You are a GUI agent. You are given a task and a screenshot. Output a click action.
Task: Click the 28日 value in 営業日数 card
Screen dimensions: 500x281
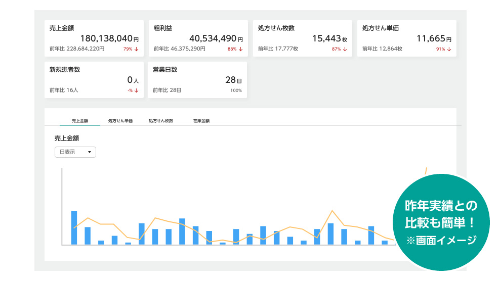(233, 80)
